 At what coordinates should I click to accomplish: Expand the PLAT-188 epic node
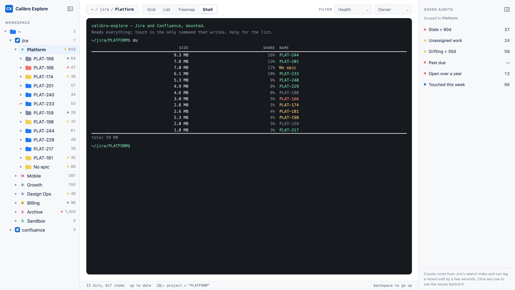click(x=21, y=59)
